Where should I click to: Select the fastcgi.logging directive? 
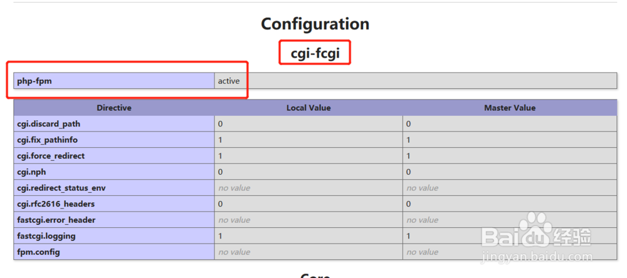click(46, 235)
